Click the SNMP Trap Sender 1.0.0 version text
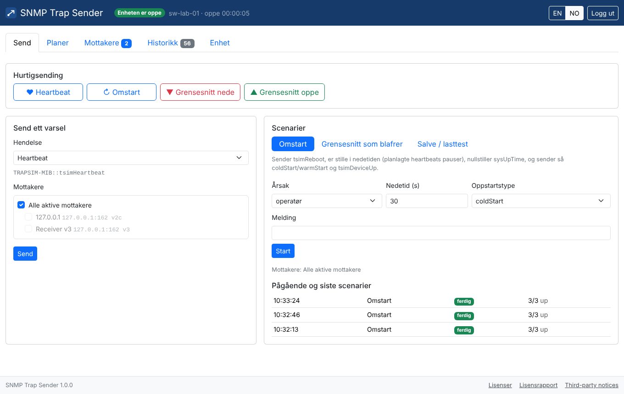624x394 pixels. [39, 385]
